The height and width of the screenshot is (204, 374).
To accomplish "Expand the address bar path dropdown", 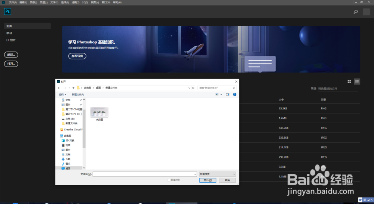I will [189, 88].
